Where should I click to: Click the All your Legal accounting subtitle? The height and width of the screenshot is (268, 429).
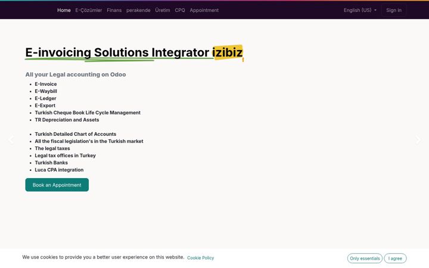point(76,74)
